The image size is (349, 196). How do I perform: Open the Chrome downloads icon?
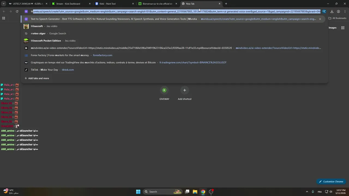(x=332, y=11)
